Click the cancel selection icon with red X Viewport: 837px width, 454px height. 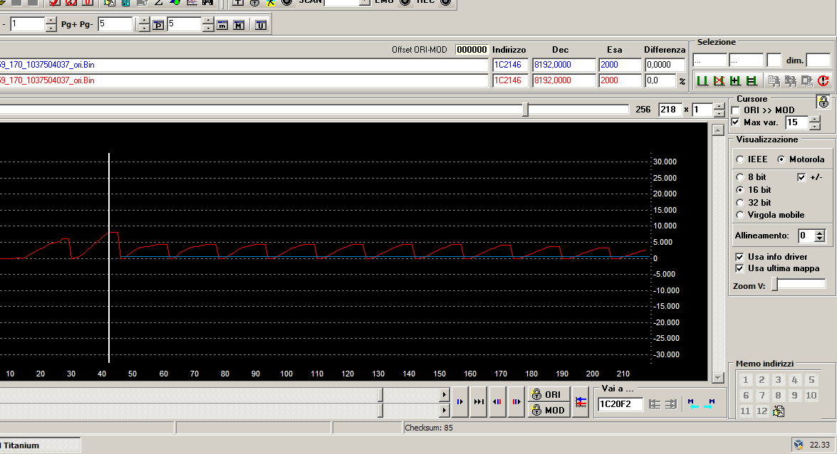(719, 81)
